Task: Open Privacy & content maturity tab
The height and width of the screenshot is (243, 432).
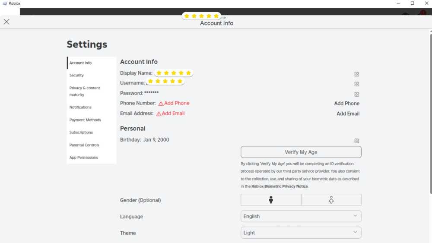Action: [x=92, y=91]
